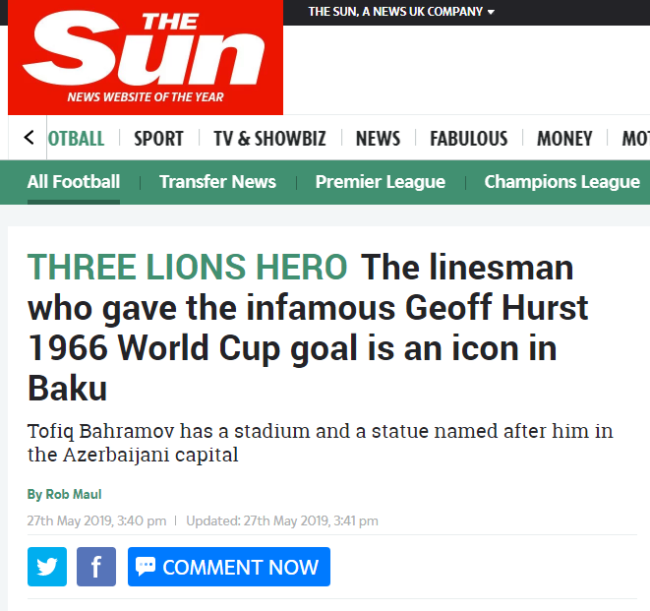Open the News section
This screenshot has height=611, width=650.
tap(378, 139)
